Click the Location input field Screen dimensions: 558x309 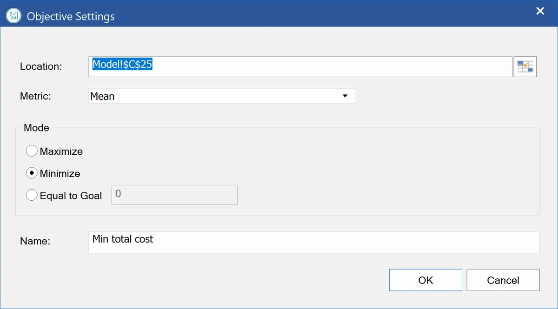pyautogui.click(x=300, y=66)
